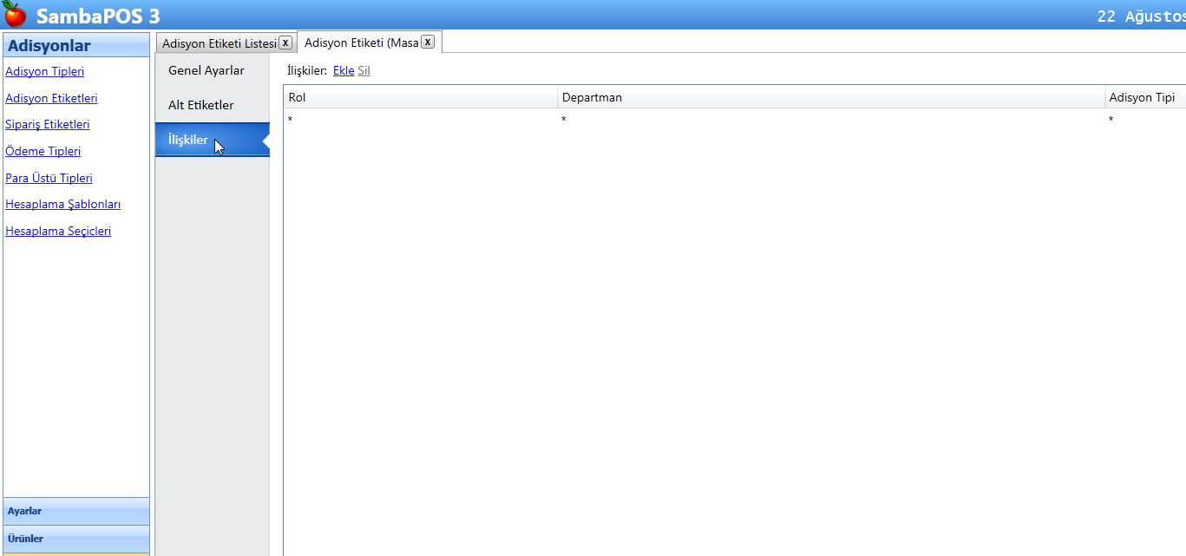Viewport: 1186px width, 556px height.
Task: Close the Adisyon Etiketi (Masa tab
Action: point(428,43)
